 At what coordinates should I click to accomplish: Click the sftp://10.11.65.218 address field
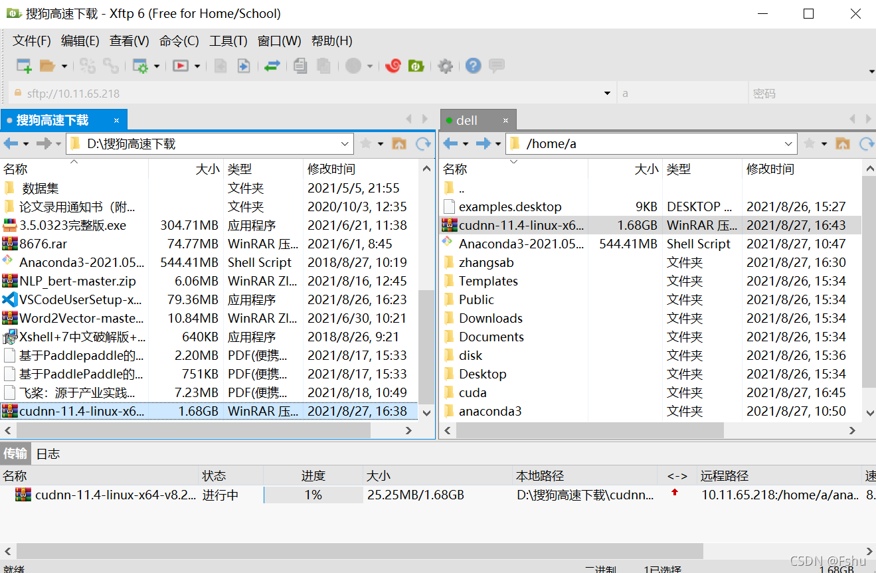(x=311, y=94)
